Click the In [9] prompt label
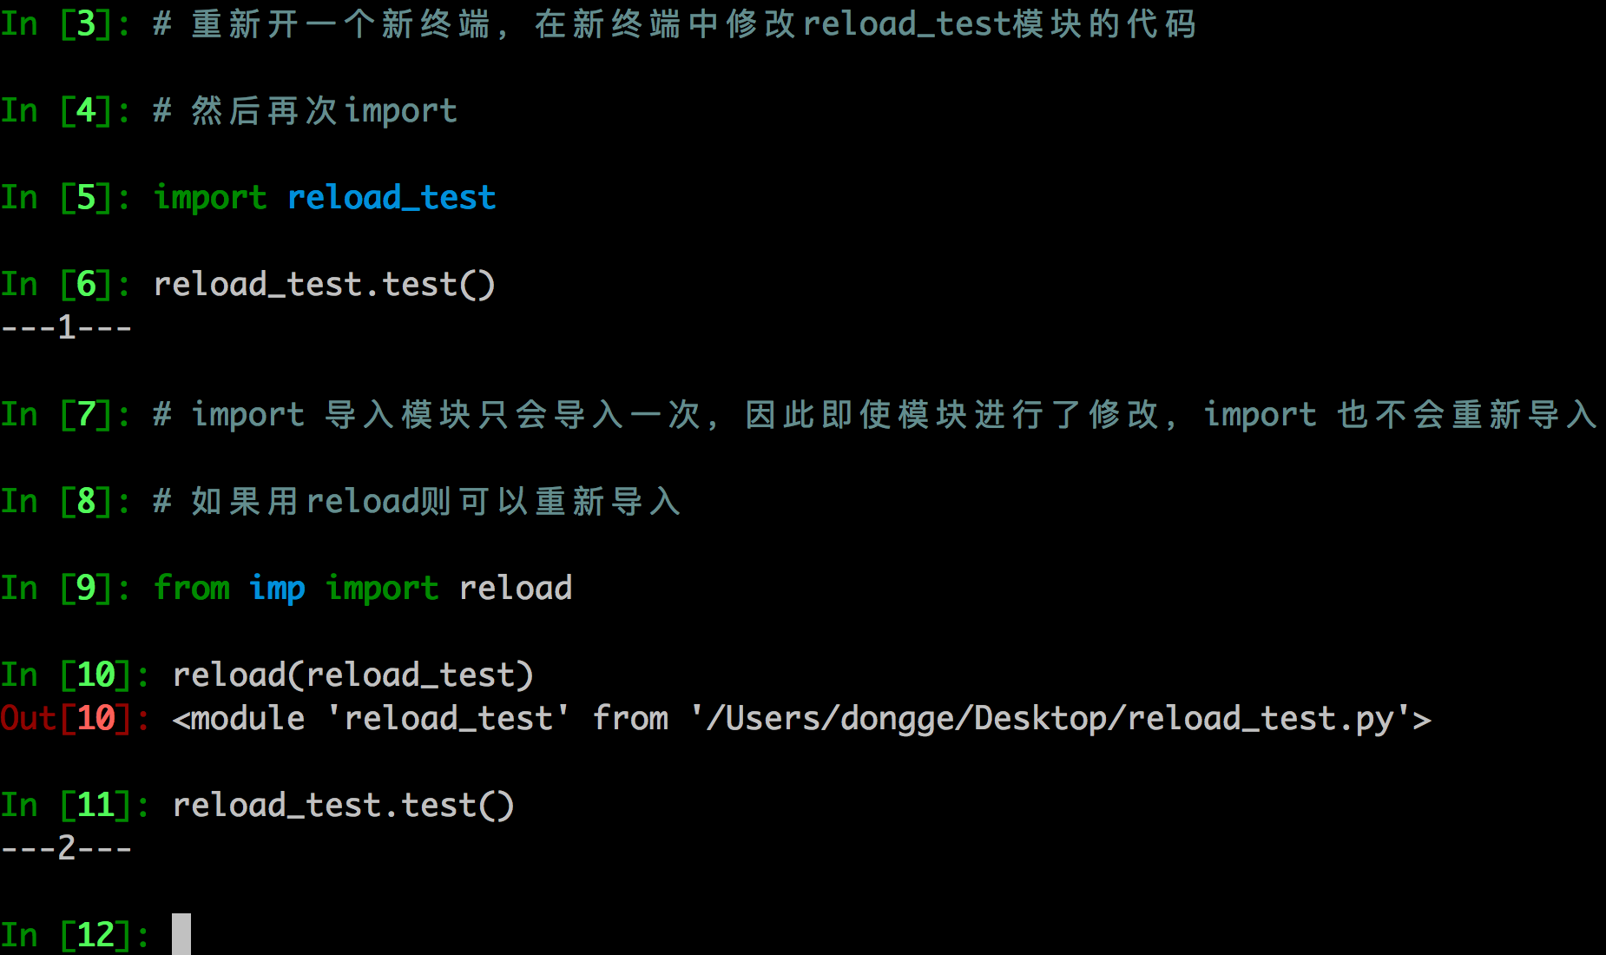The height and width of the screenshot is (955, 1606). point(59,589)
